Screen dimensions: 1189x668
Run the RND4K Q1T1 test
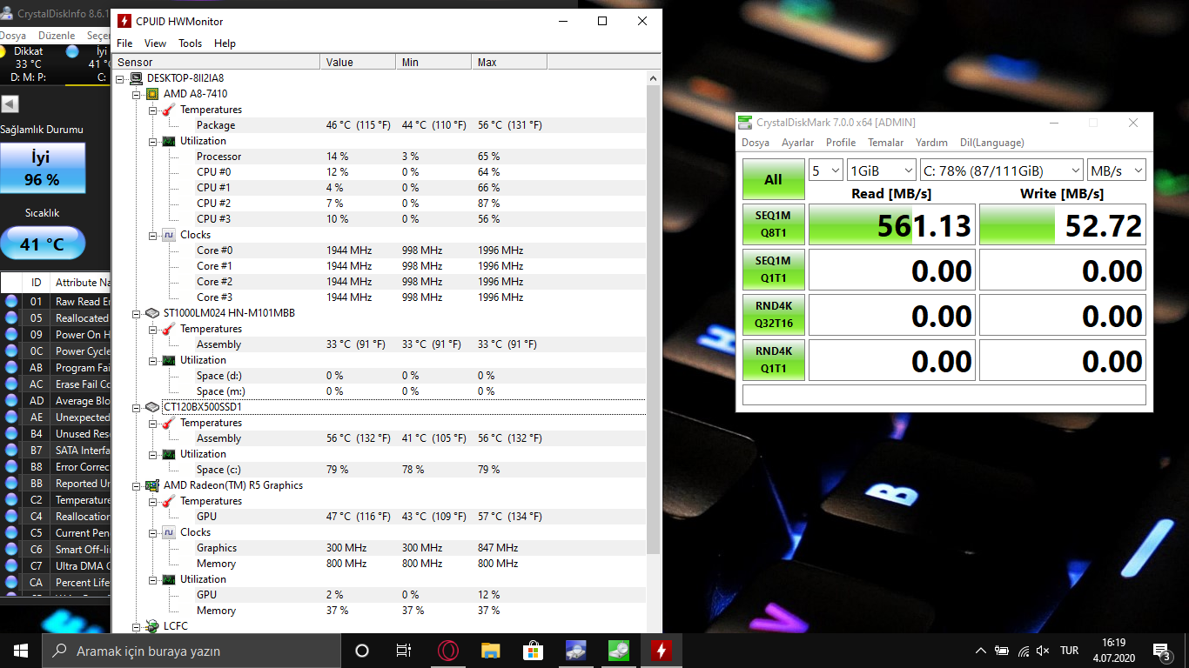coord(773,360)
